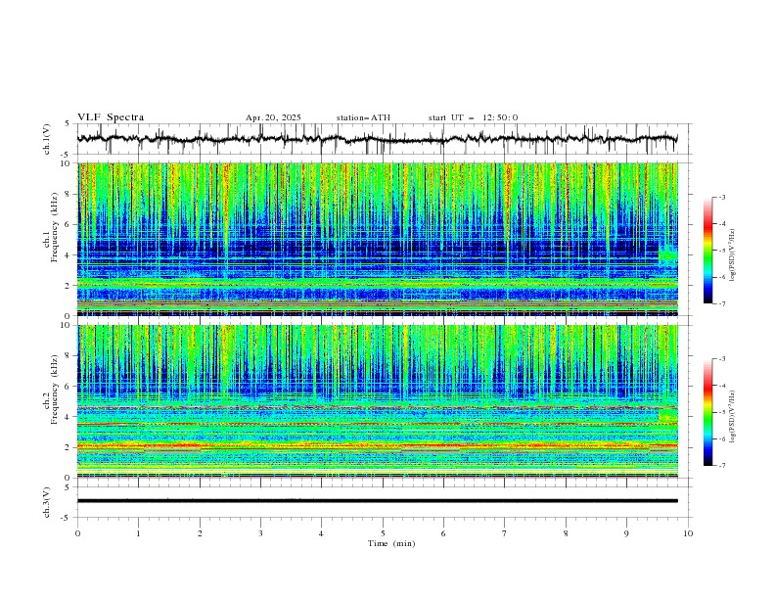This screenshot has width=775, height=599.
Task: Click the ch.2 frequency spectrogram panel
Action: pos(377,401)
